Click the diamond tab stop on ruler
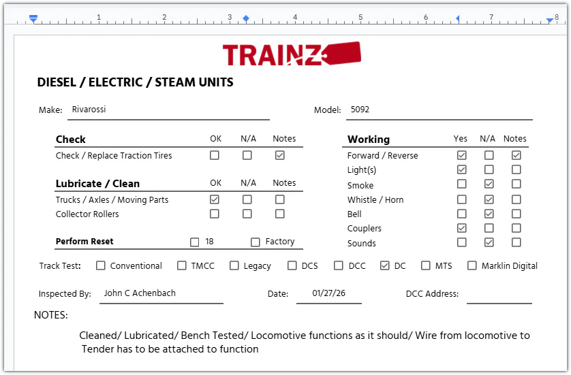The height and width of the screenshot is (375, 571). point(246,18)
